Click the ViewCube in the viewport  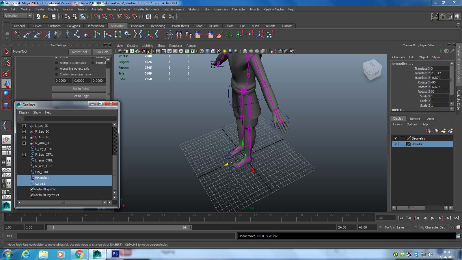click(x=372, y=70)
